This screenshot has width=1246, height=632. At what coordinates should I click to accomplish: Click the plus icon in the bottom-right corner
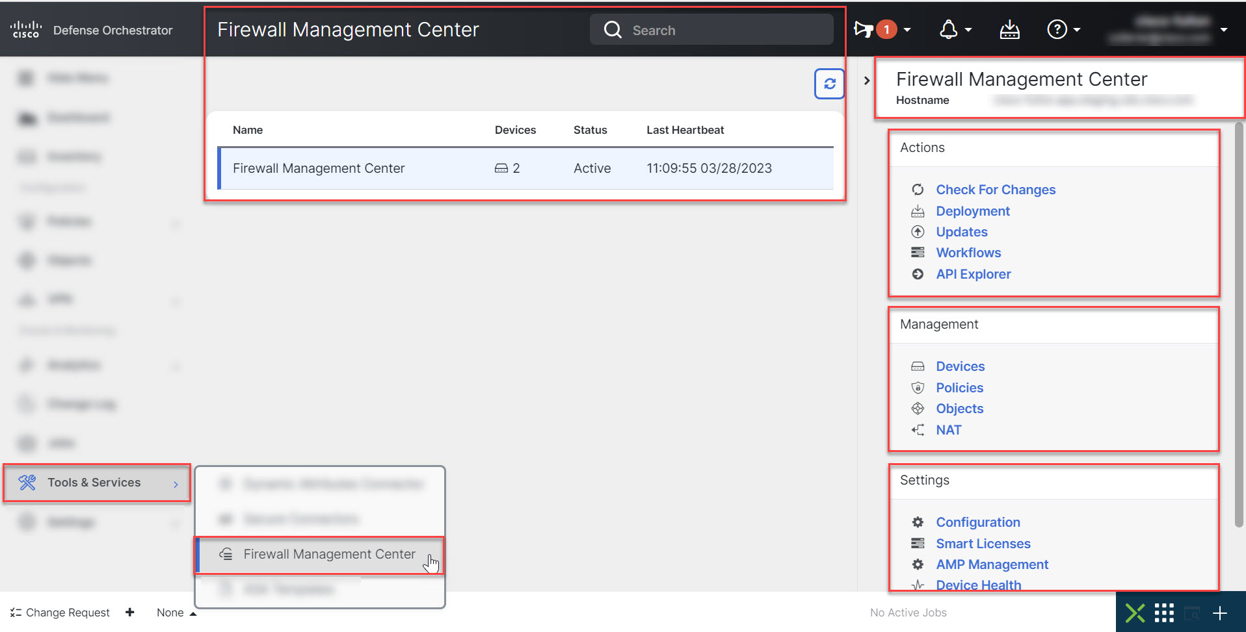[x=1221, y=613]
